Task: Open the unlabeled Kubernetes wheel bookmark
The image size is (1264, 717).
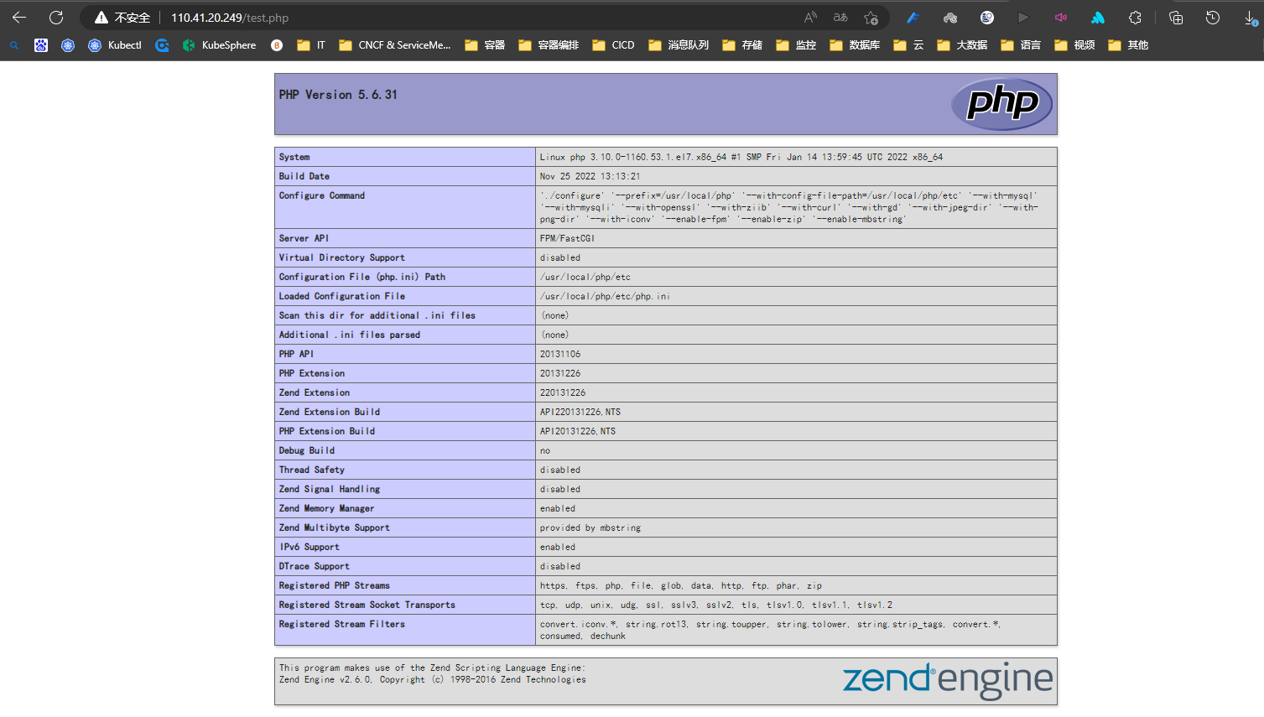Action: click(68, 45)
